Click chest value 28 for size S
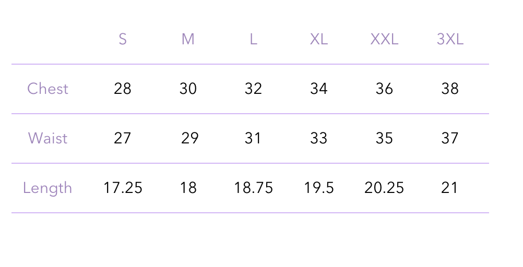 pos(123,89)
